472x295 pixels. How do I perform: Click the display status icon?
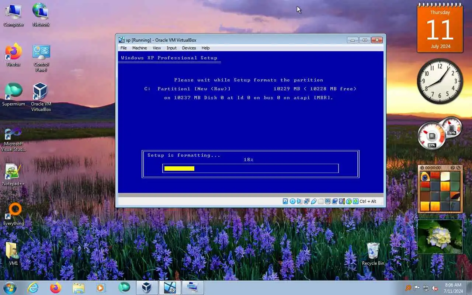[x=328, y=201]
